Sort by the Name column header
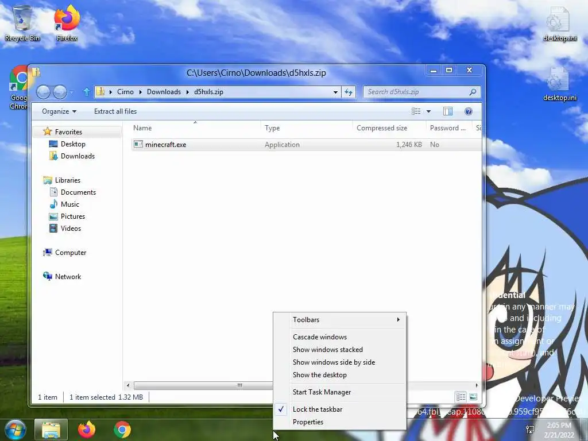The height and width of the screenshot is (441, 588). click(x=195, y=128)
